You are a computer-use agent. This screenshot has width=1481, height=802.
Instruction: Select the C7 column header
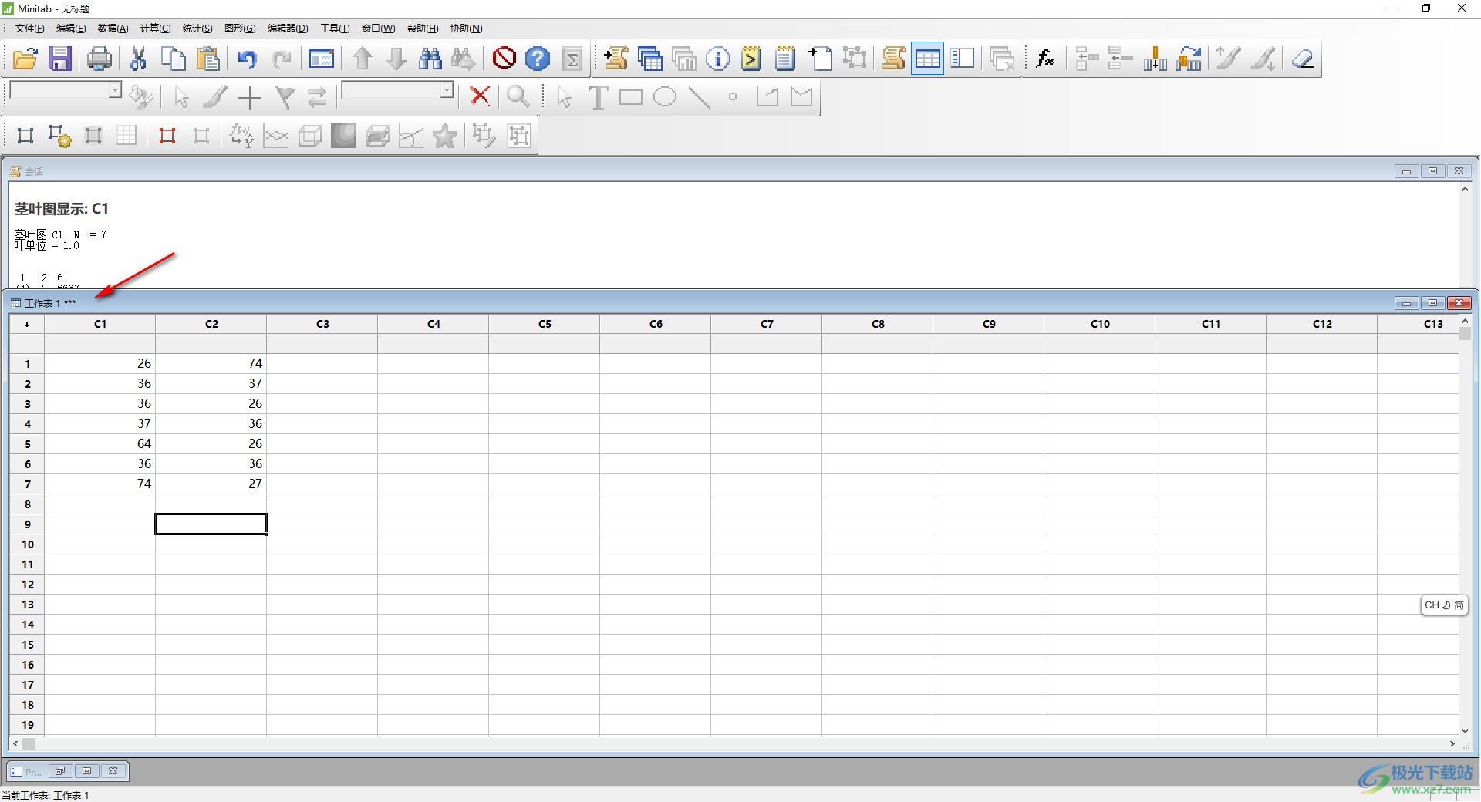tap(767, 324)
